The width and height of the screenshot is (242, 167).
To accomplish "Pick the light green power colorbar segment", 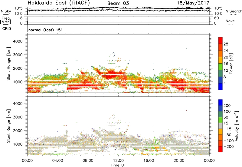I will pos(221,67).
